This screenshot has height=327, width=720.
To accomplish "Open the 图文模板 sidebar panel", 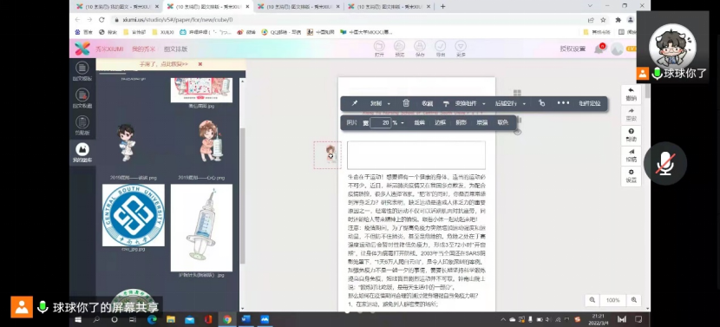I will [82, 71].
